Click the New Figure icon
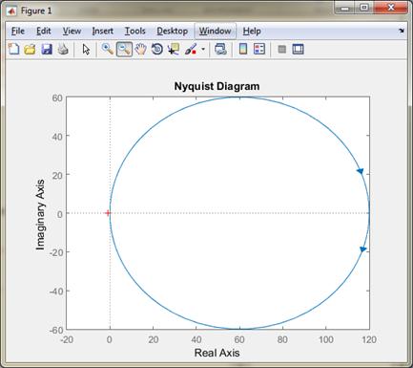 point(13,49)
